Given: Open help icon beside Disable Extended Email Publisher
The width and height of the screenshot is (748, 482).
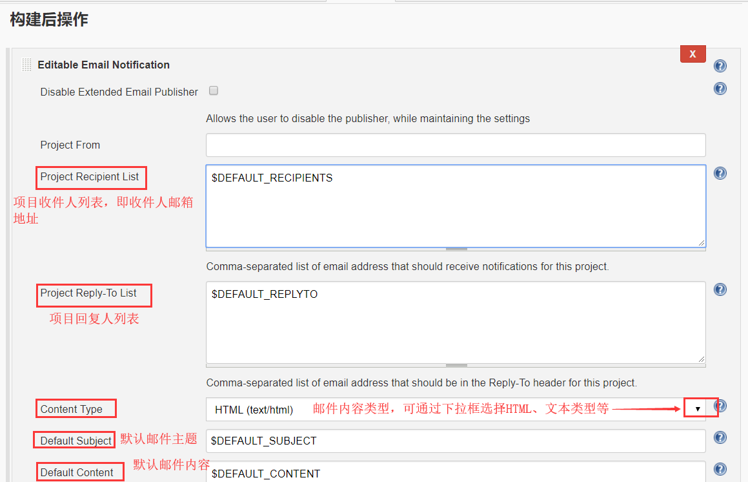Looking at the screenshot, I should (x=720, y=89).
